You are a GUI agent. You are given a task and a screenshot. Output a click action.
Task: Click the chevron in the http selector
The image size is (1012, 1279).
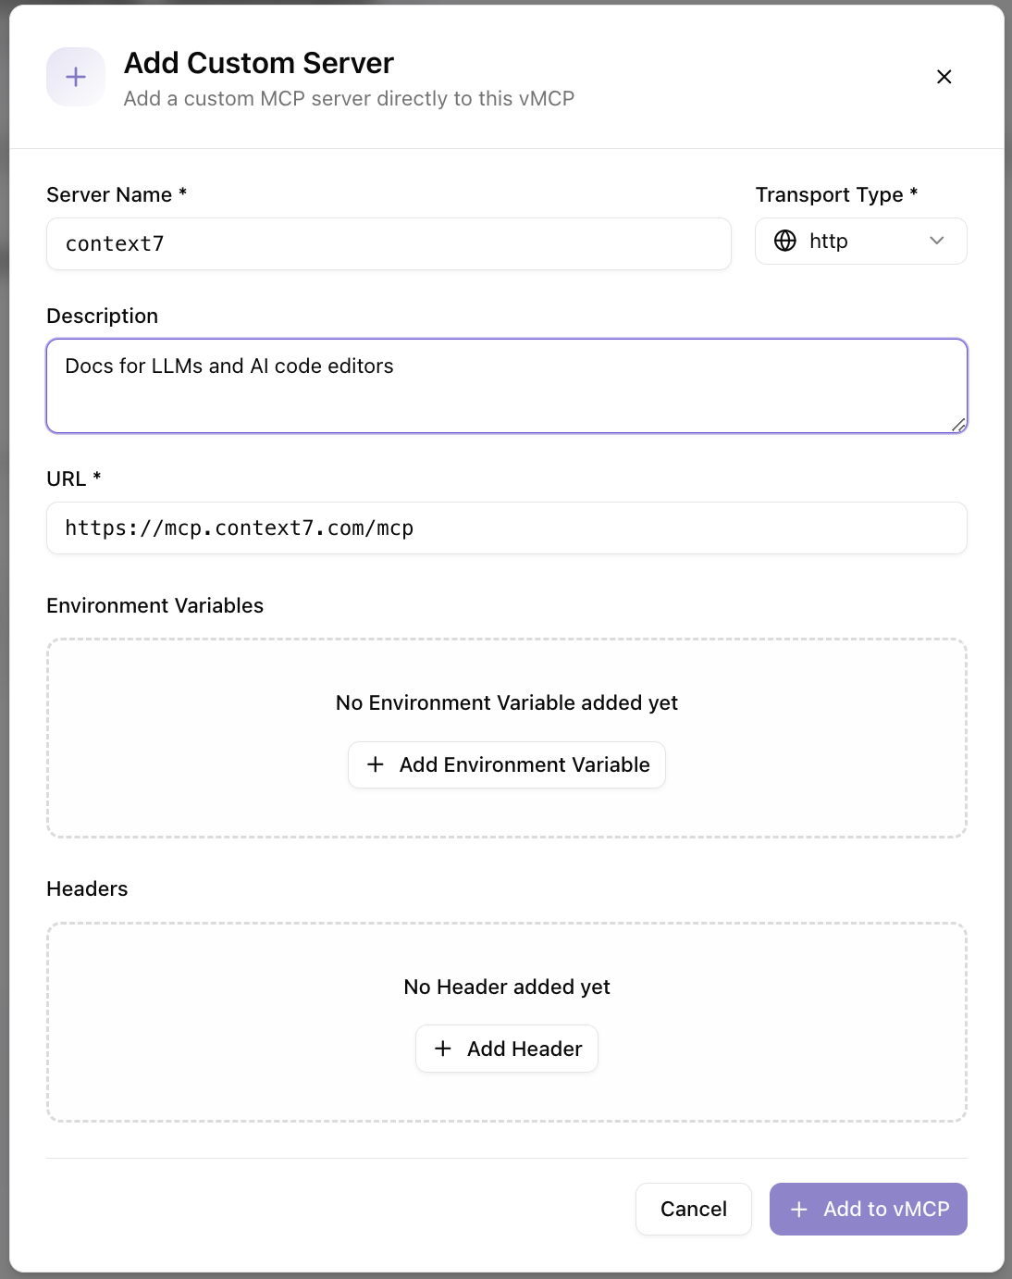click(936, 241)
